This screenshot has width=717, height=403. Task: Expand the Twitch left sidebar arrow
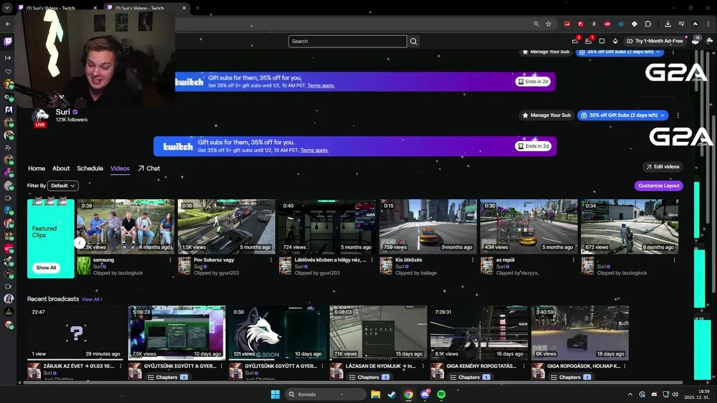pos(8,58)
